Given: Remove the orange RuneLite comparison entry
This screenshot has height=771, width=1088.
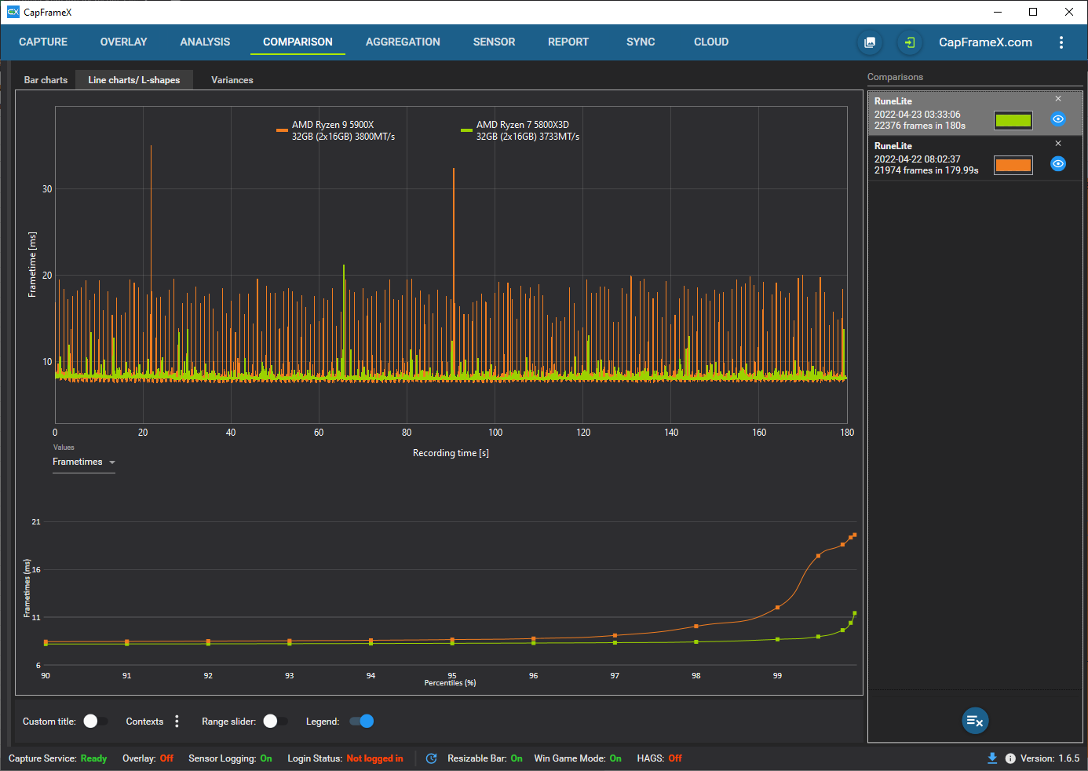Looking at the screenshot, I should [1058, 144].
